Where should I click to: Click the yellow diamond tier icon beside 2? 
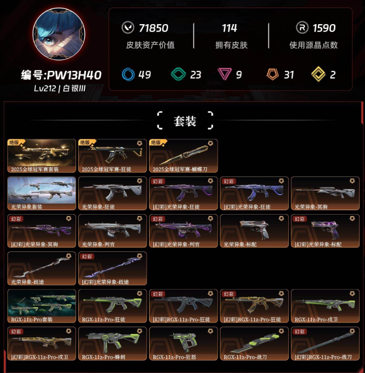318,74
